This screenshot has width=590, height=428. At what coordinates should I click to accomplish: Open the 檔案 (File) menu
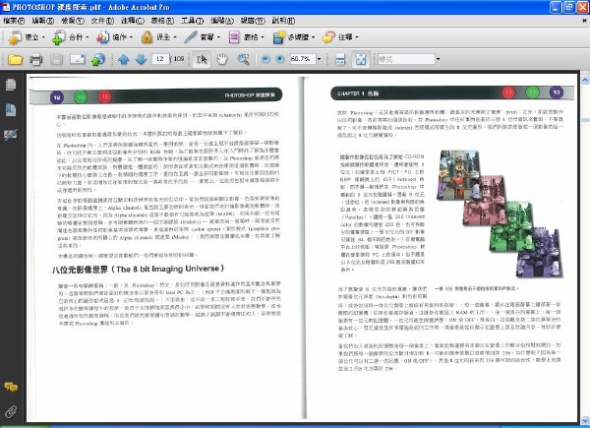[x=14, y=21]
